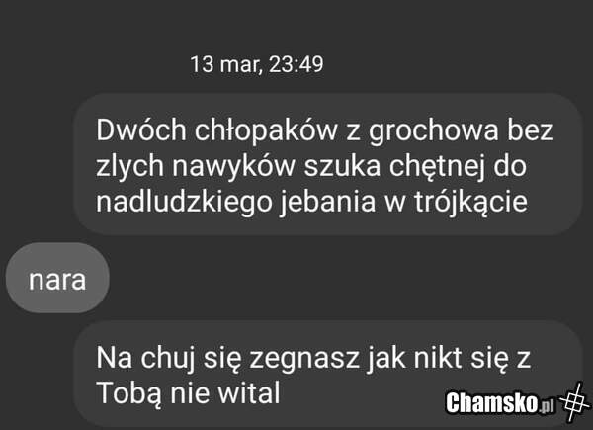Open the Chamsko watermark logo
Viewport: 593px width, 430px height.
point(518,402)
